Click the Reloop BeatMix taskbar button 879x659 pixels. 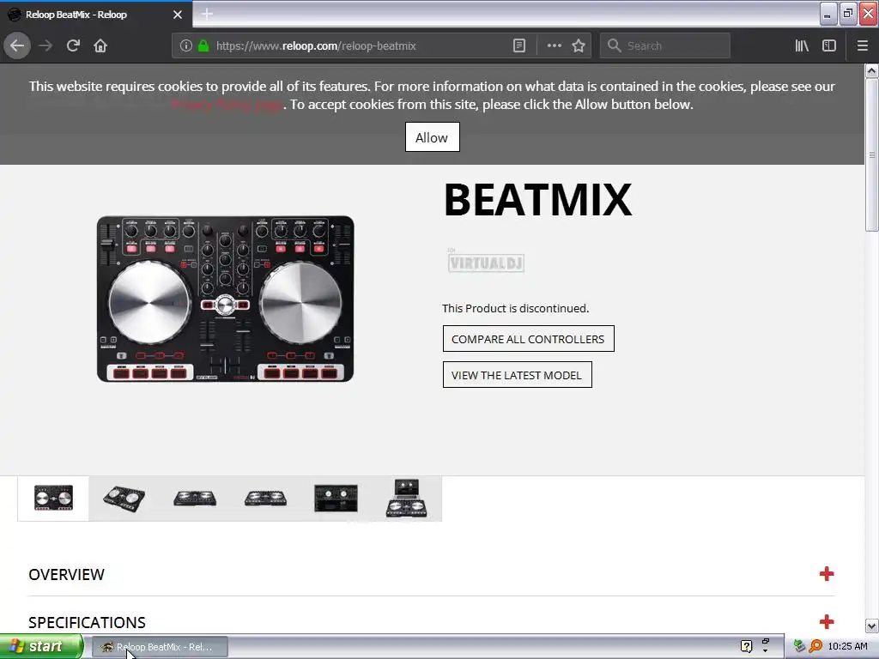pyautogui.click(x=160, y=647)
